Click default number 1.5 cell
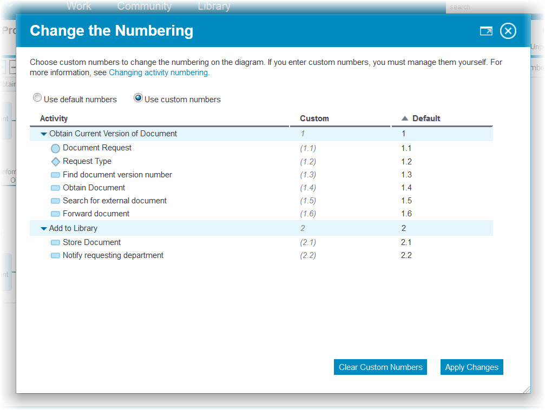The image size is (545, 410). pos(406,201)
